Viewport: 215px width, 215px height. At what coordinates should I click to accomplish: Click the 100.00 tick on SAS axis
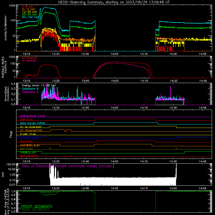point(11,164)
